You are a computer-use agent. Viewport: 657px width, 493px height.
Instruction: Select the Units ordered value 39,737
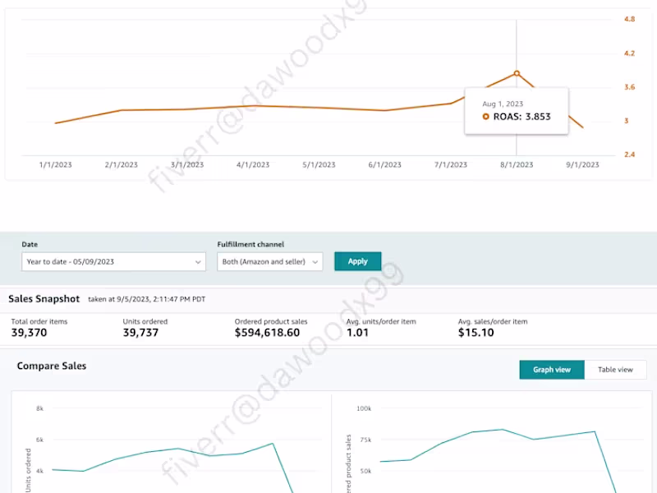(139, 333)
